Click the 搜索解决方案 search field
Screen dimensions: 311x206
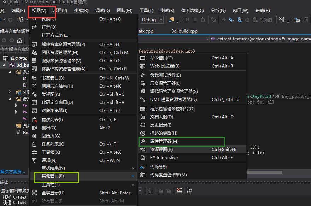pos(14,49)
